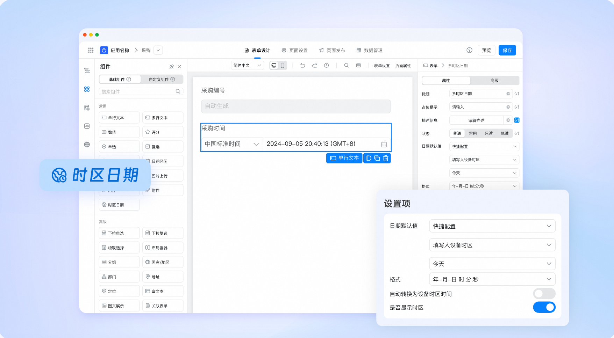Screen dimensions: 614x338
Task: Click the undo arrow icon
Action: point(303,65)
